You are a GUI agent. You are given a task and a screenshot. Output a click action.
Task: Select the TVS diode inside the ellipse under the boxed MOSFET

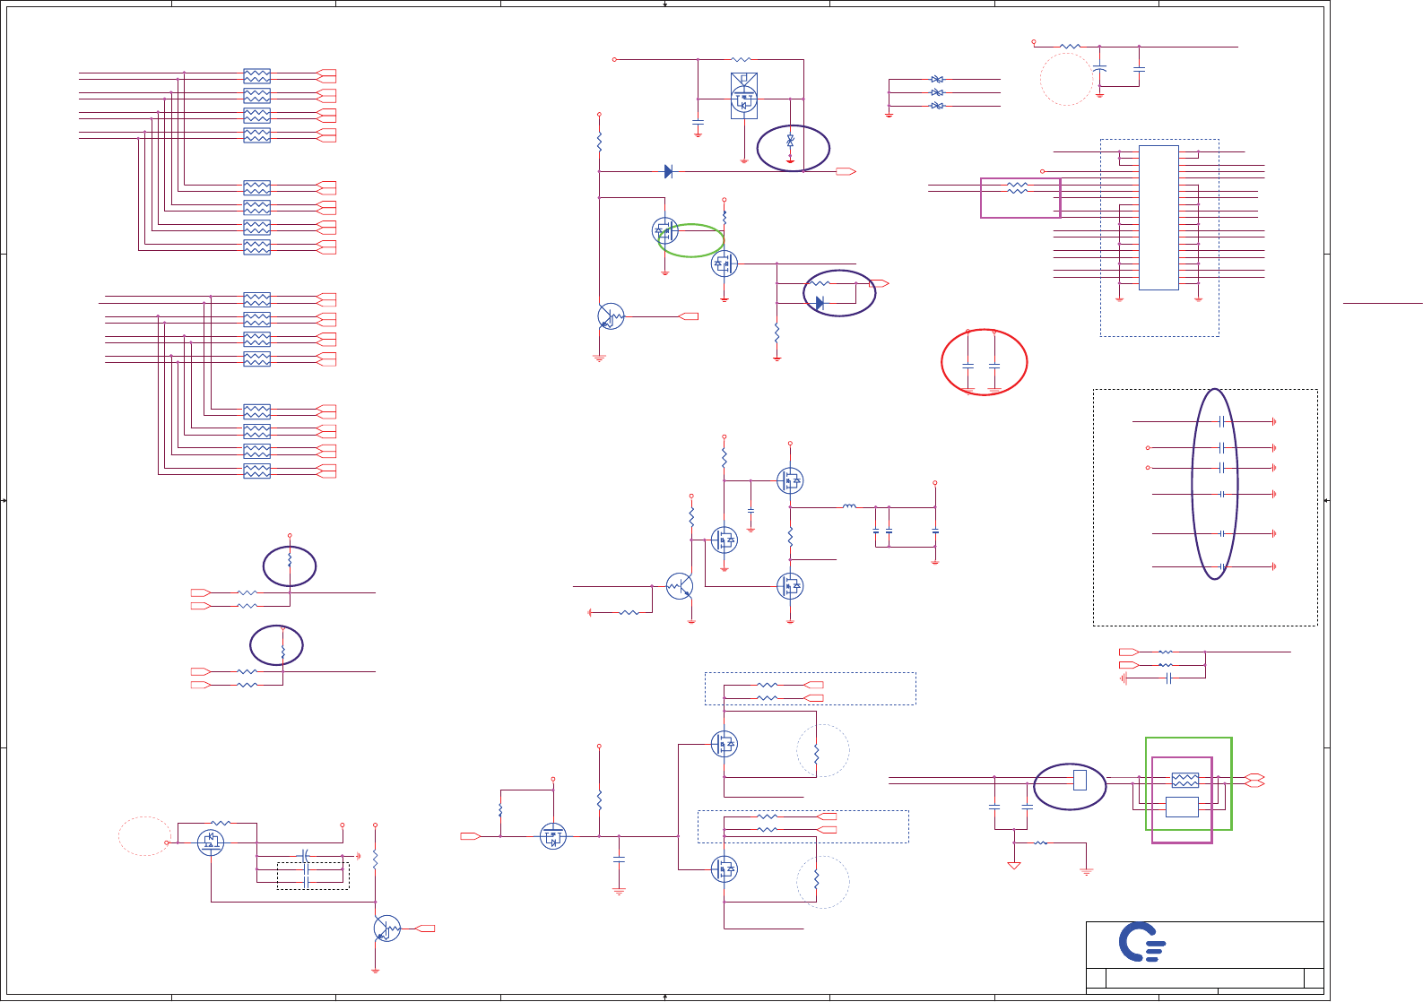point(790,141)
